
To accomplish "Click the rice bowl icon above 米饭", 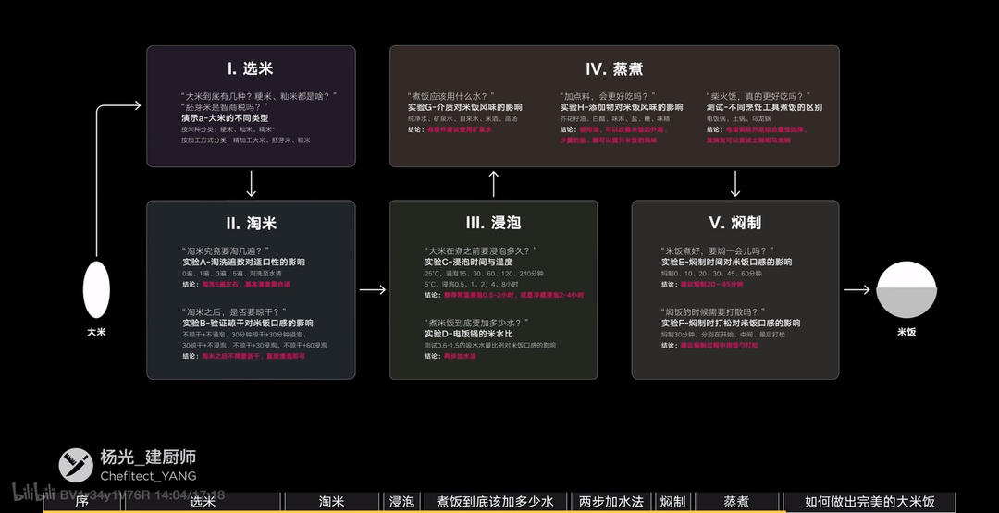I will click(x=906, y=289).
